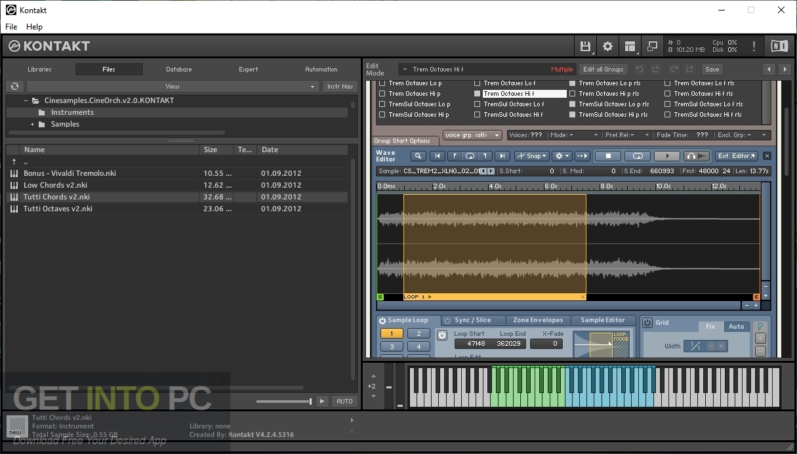This screenshot has height=454, width=797.
Task: Click the browser refresh icon
Action: 14,86
